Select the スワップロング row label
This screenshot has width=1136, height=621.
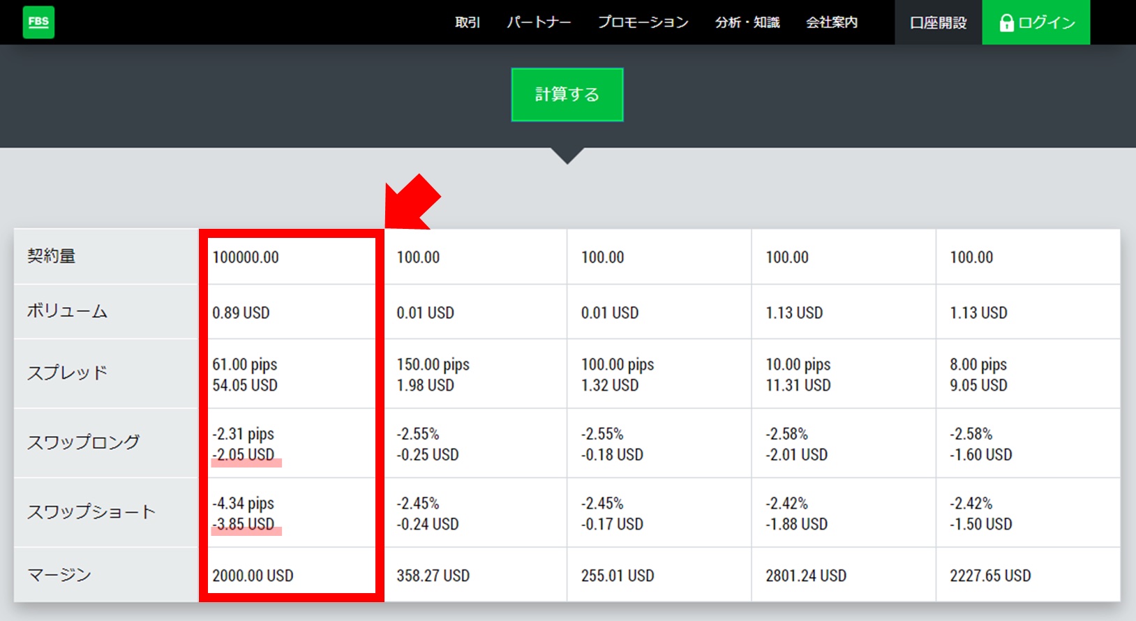pyautogui.click(x=83, y=442)
